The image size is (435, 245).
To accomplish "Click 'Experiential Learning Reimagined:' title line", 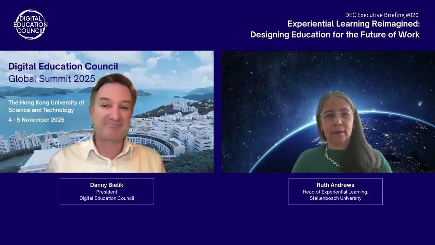I will point(354,24).
